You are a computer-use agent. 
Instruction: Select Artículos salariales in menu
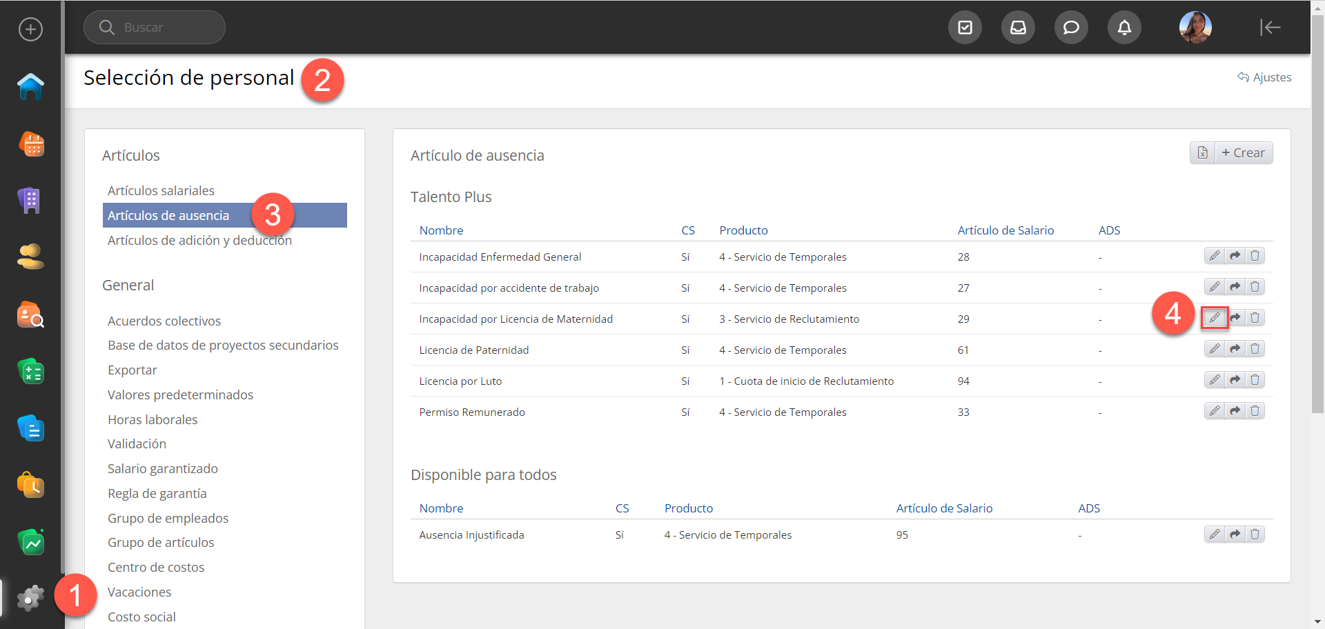[161, 191]
